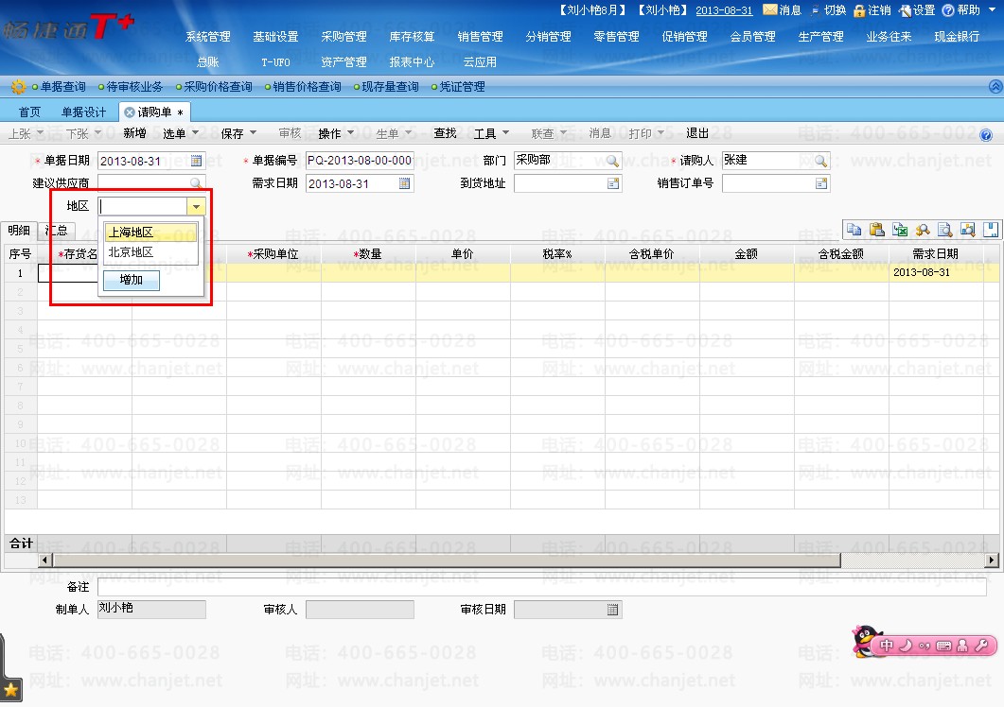Click 新增 in the toolbar
1004x707 pixels.
pyautogui.click(x=134, y=133)
